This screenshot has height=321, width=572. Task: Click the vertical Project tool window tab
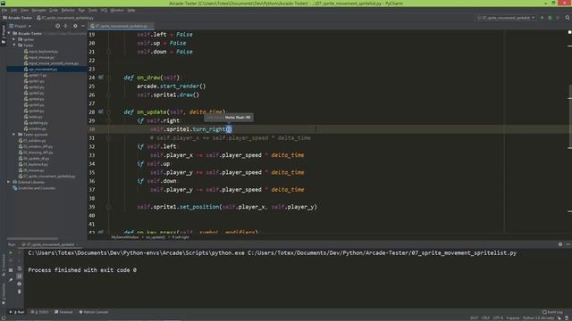pos(4,34)
